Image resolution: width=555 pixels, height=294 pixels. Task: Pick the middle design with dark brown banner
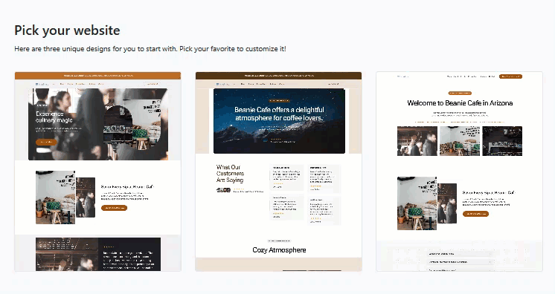pyautogui.click(x=278, y=171)
